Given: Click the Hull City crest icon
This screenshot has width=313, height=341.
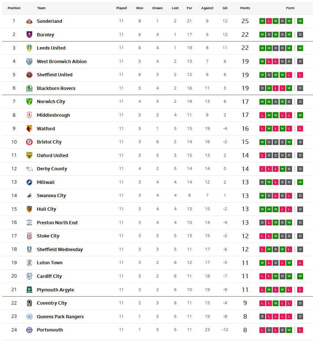Looking at the screenshot, I should (x=29, y=209).
